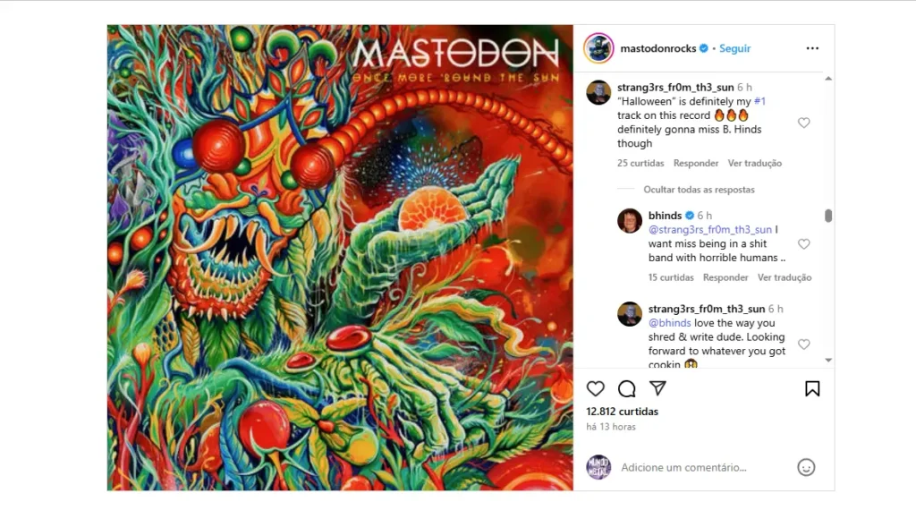Open comments via the speech bubble icon
The width and height of the screenshot is (916, 510).
pos(627,388)
